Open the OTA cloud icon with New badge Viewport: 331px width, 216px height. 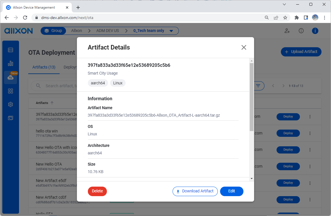point(10,77)
